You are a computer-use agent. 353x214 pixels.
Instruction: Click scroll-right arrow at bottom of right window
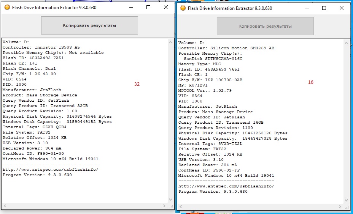[x=340, y=206]
